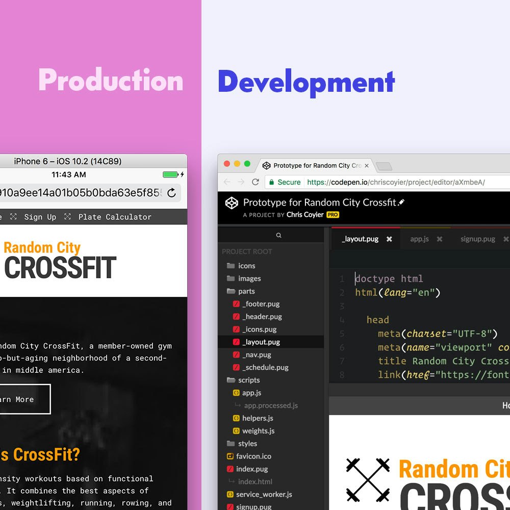
Task: Switch to the signup.pug editor tab
Action: pos(477,239)
